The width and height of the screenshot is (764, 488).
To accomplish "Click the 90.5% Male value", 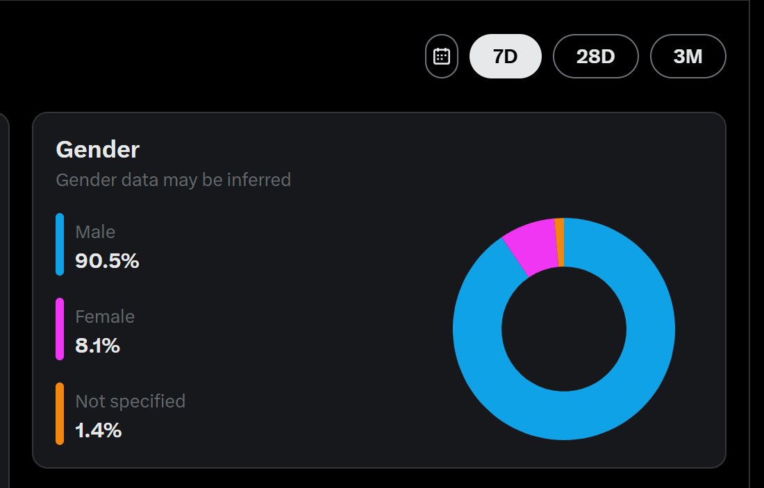I will [x=107, y=262].
